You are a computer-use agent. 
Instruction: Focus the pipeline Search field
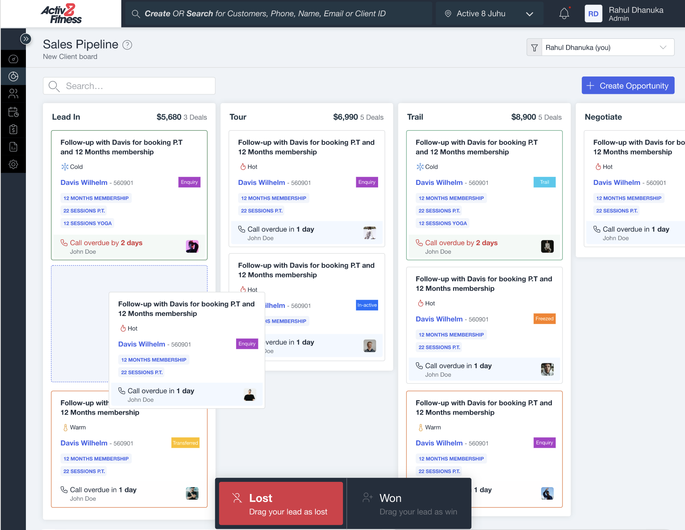(129, 86)
